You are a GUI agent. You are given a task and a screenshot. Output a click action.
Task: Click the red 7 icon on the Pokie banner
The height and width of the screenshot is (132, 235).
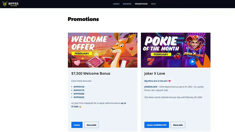(151, 62)
